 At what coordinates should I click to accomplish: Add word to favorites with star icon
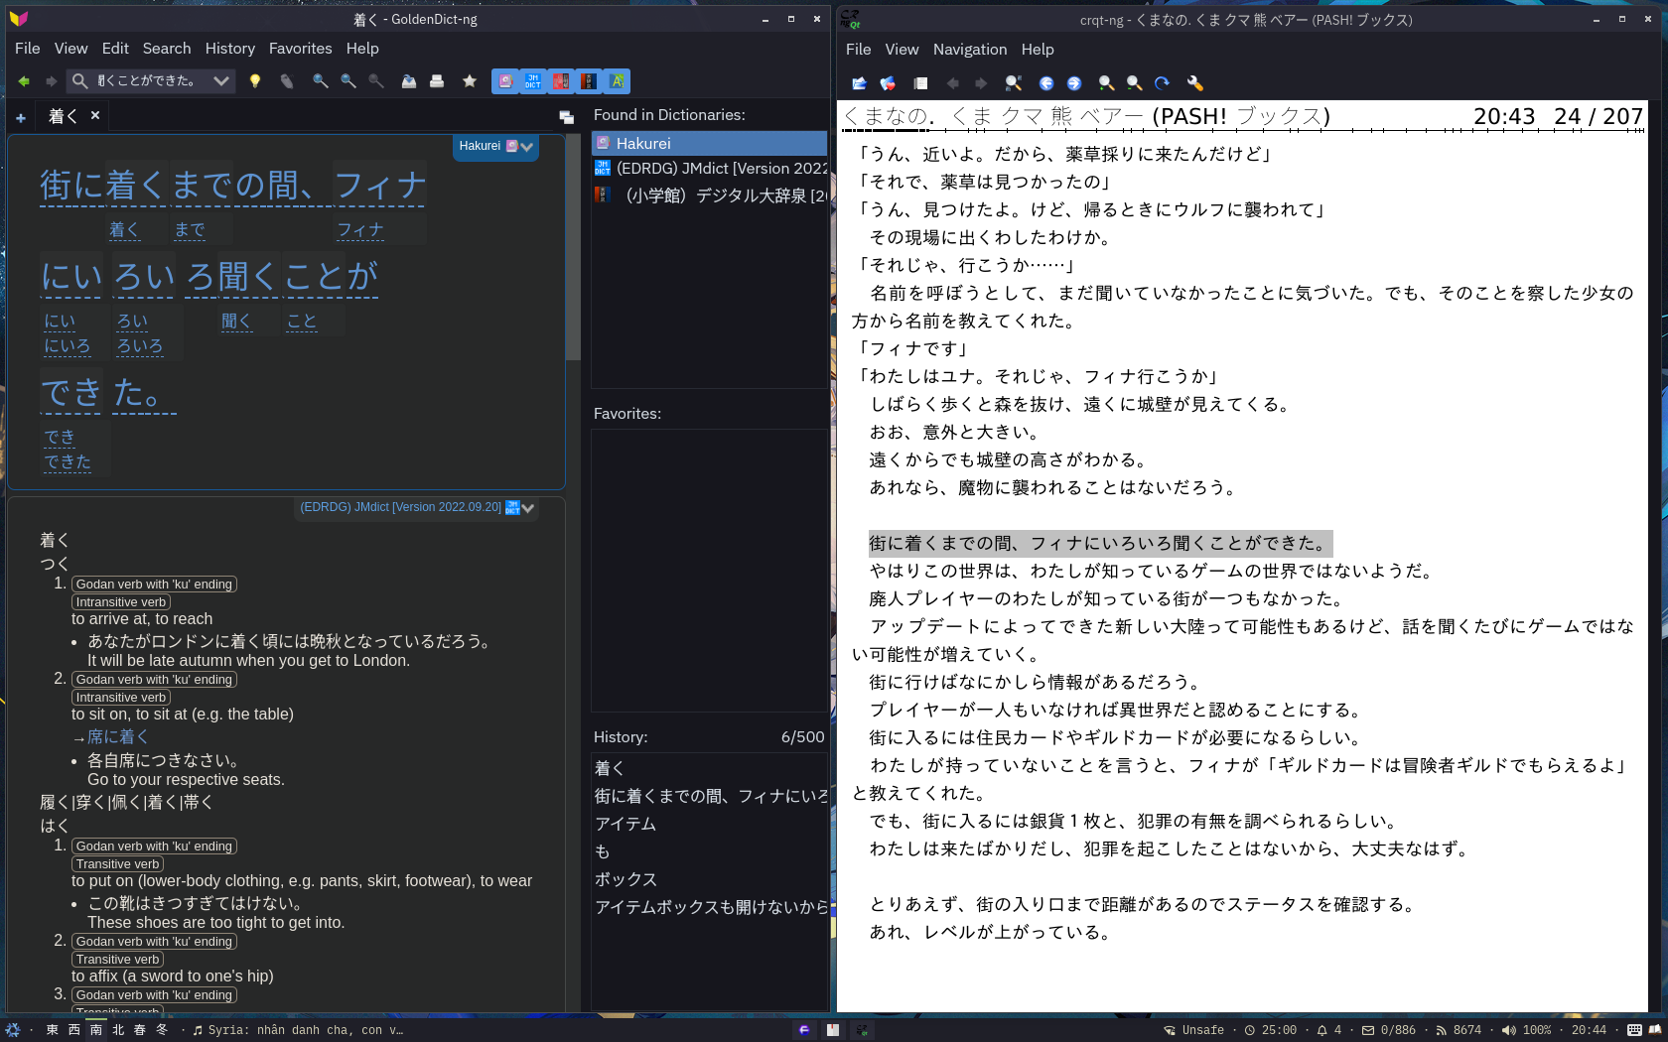click(x=470, y=81)
